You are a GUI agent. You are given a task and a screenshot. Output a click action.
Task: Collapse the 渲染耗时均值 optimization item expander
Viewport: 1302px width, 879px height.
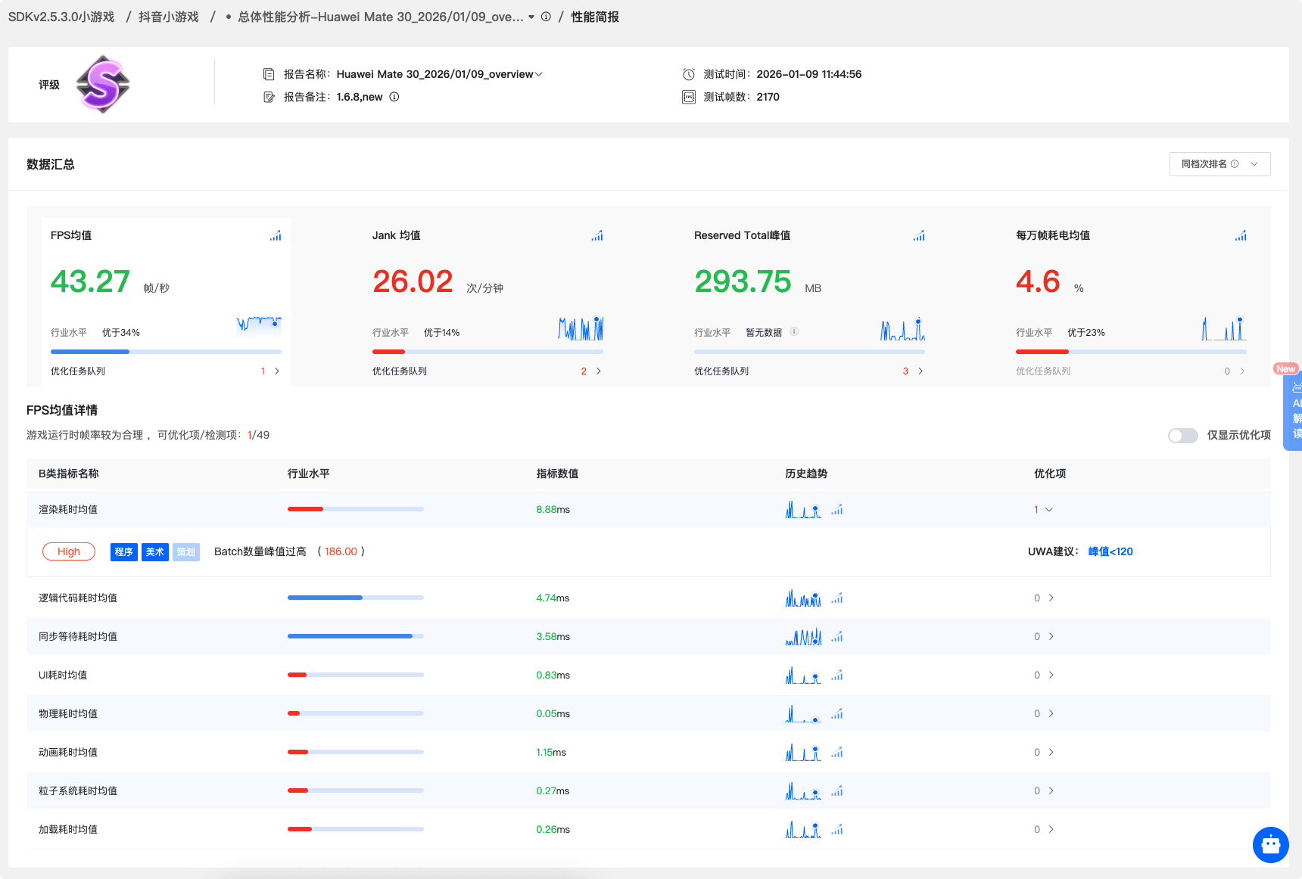tap(1049, 510)
